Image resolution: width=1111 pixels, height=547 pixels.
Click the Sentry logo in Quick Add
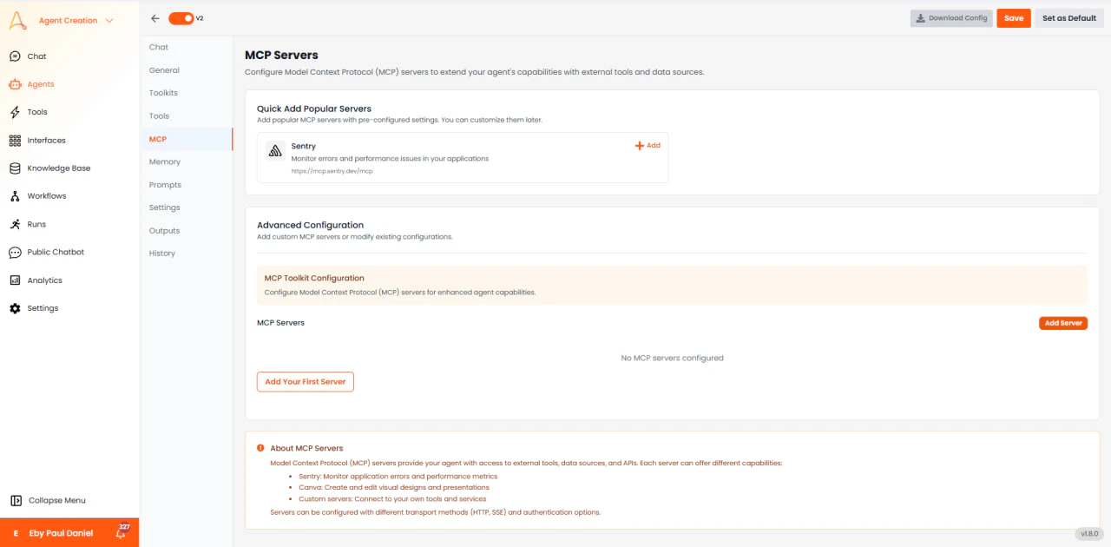coord(275,151)
